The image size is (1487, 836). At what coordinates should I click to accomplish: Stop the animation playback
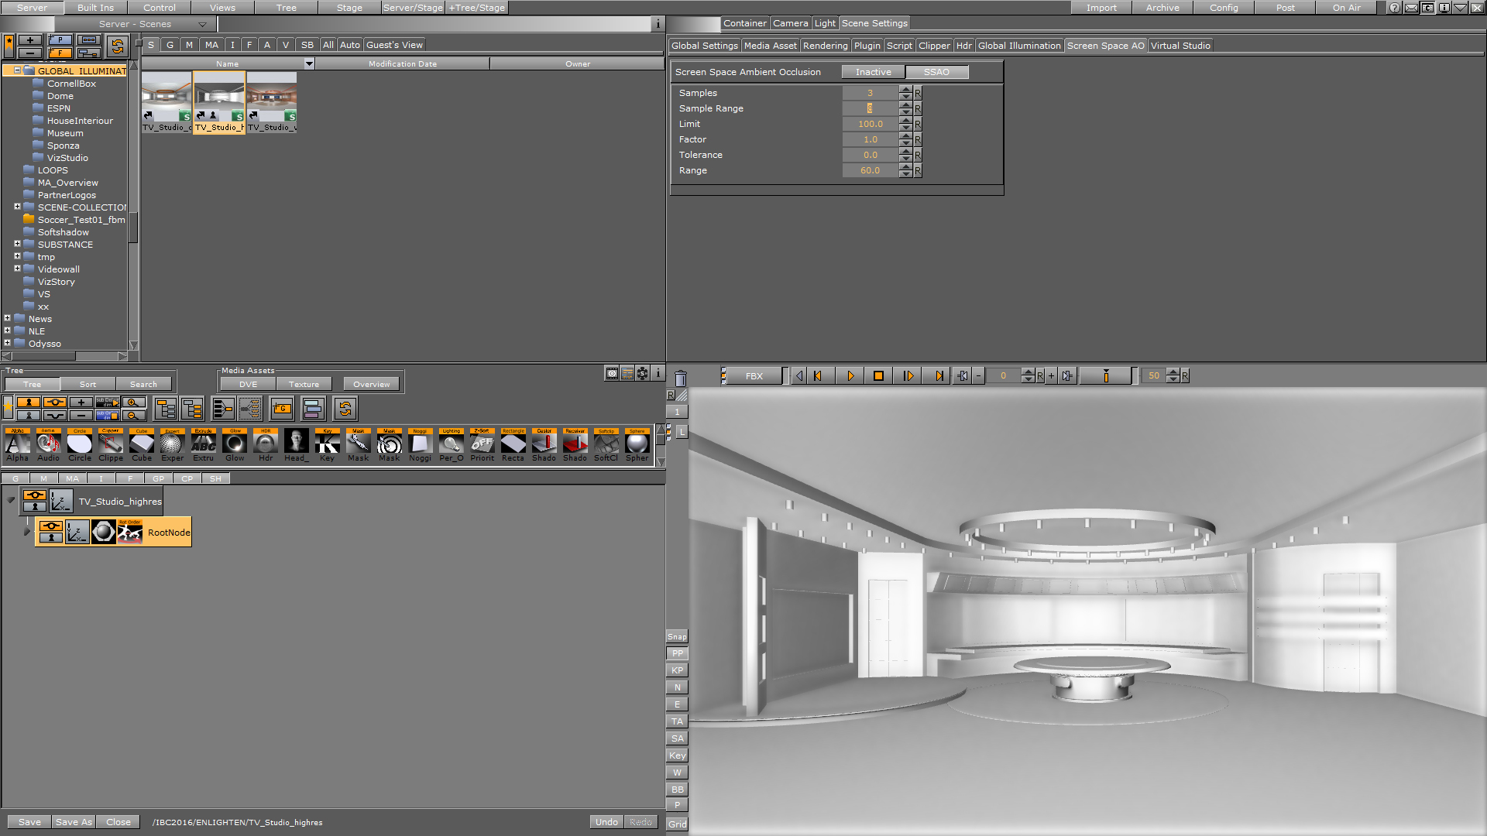point(878,376)
